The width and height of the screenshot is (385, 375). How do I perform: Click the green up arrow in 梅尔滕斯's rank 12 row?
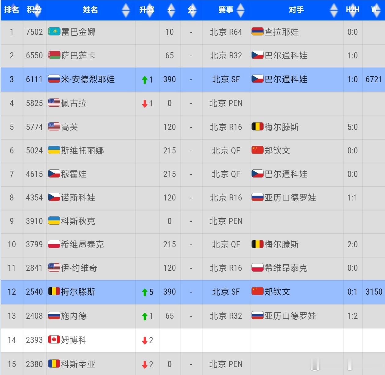coord(145,292)
